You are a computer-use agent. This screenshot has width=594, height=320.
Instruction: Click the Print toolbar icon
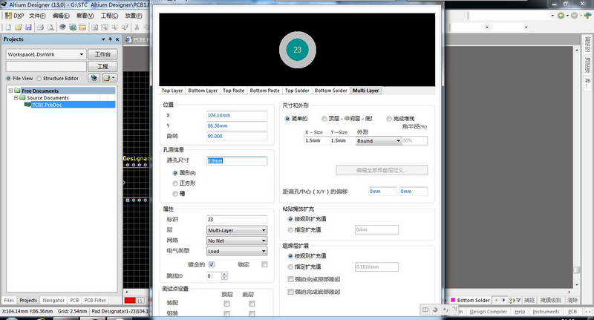40,26
